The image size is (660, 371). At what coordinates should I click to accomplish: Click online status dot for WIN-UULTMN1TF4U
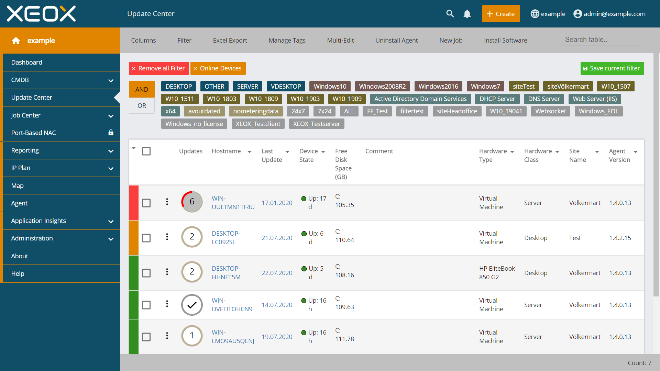304,199
